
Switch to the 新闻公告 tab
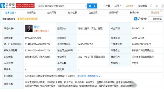pos(134,13)
